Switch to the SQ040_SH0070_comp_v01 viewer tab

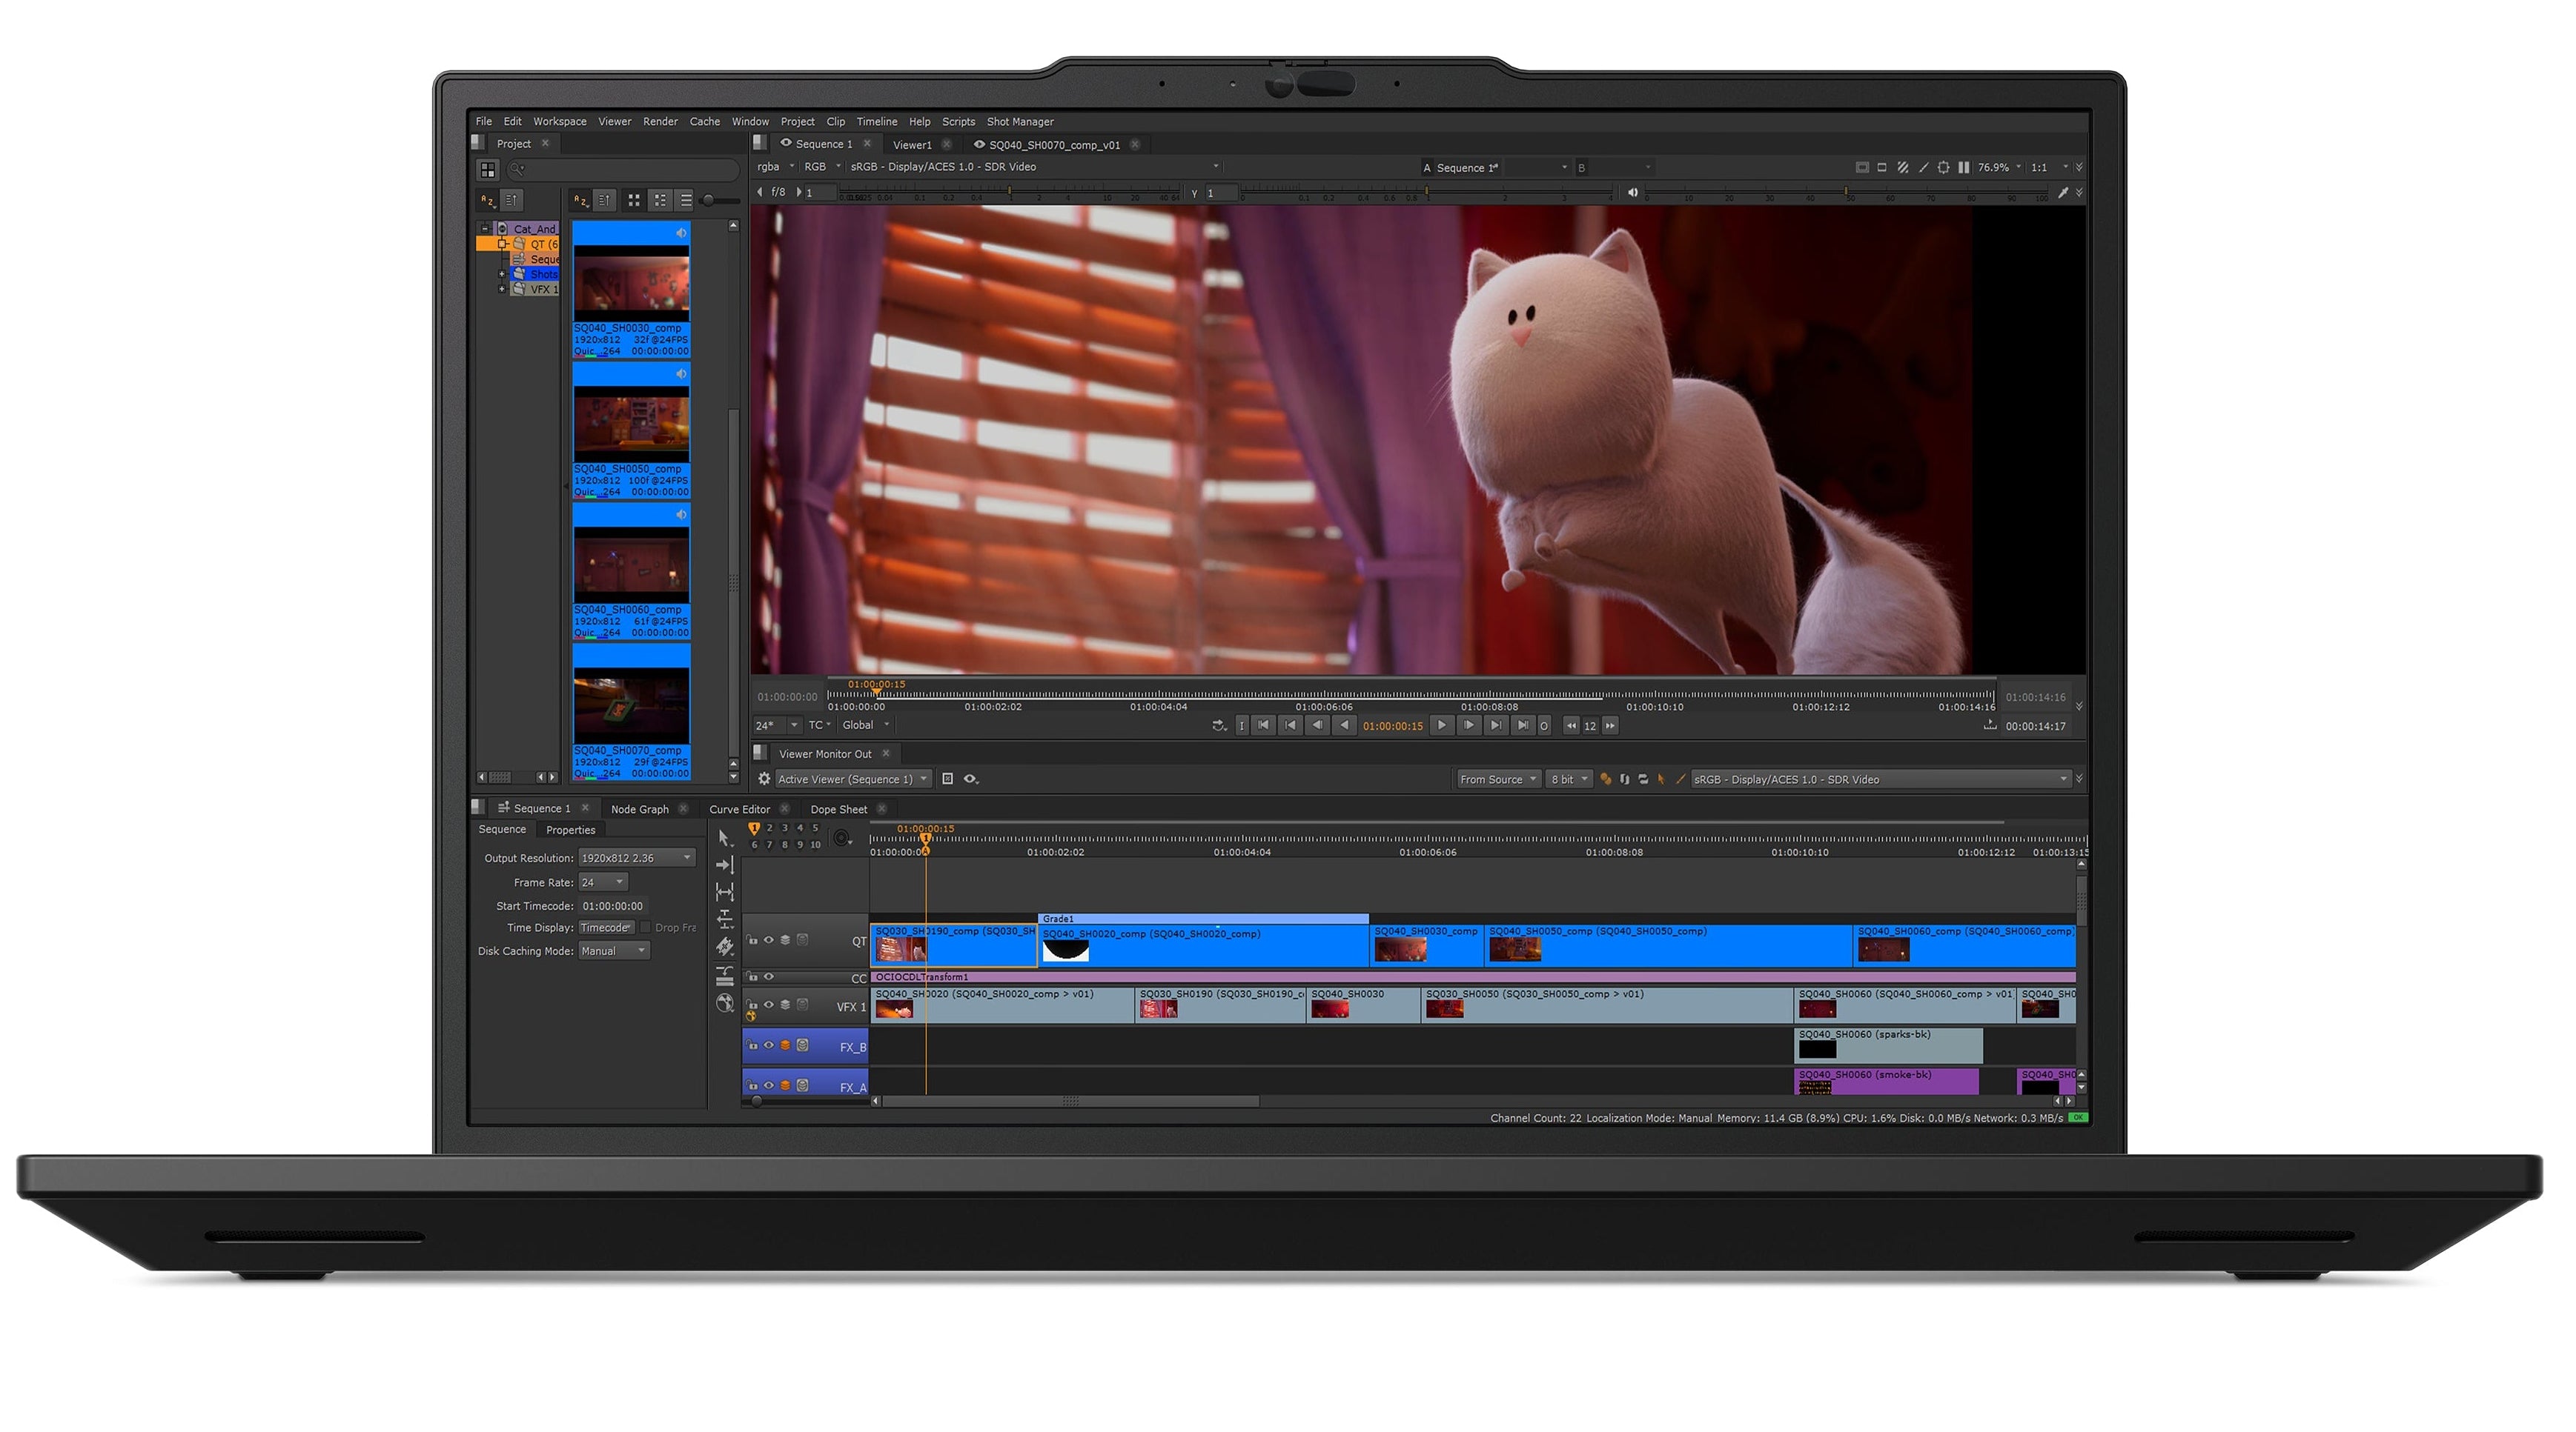pyautogui.click(x=1054, y=145)
